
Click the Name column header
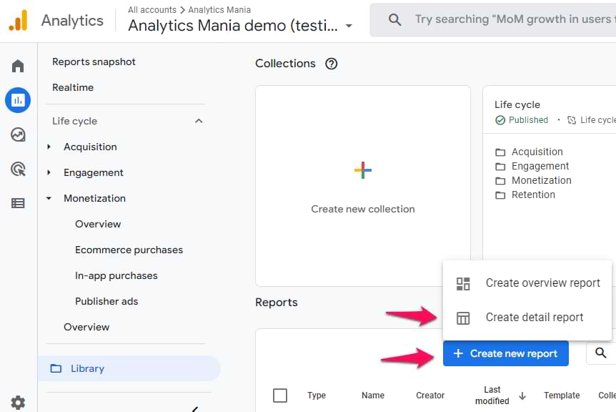(x=373, y=396)
